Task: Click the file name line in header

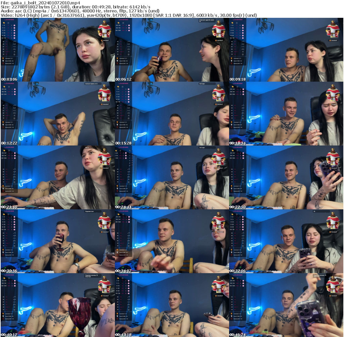Action: point(41,3)
